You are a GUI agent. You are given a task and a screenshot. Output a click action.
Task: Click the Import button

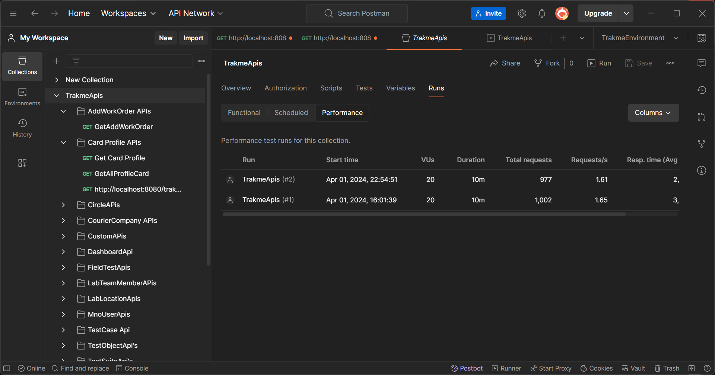193,38
